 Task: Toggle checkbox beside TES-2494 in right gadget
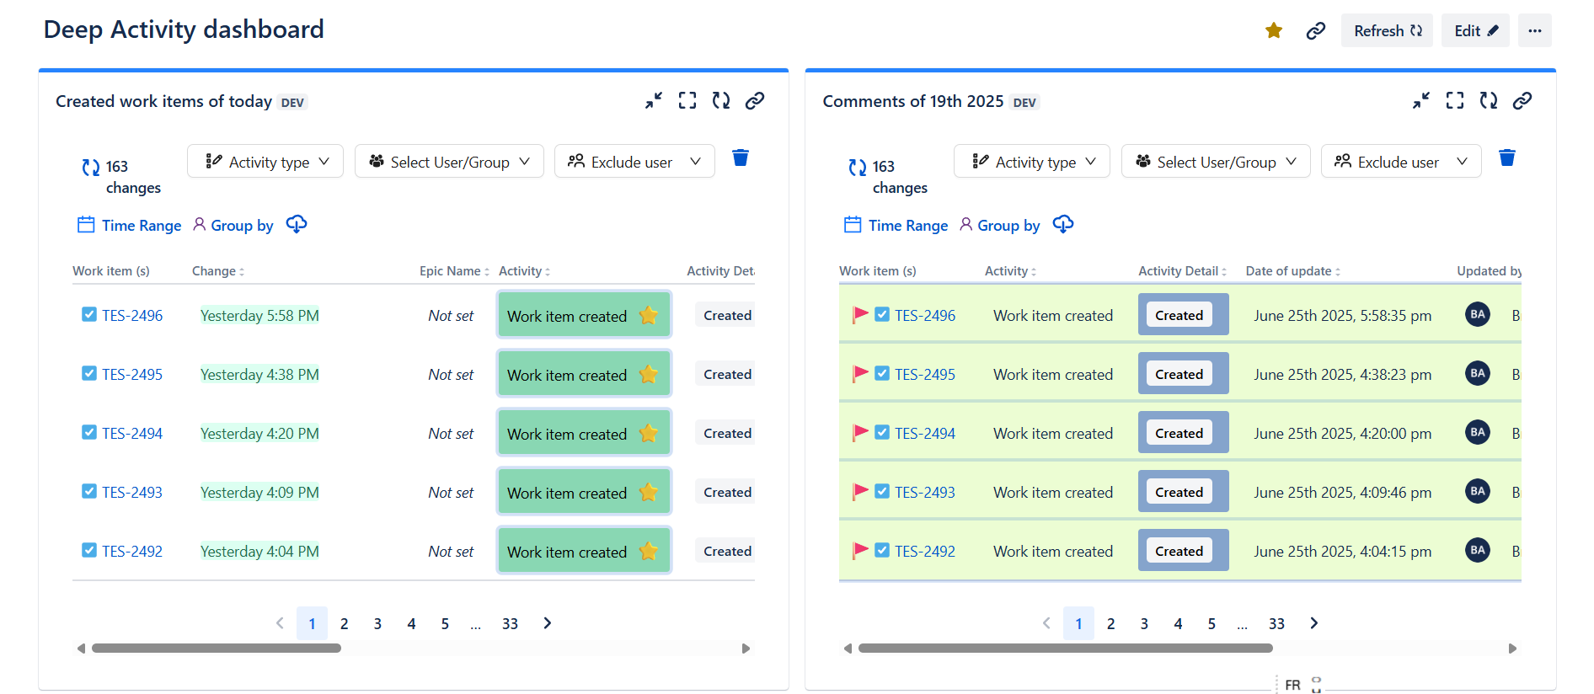881,433
